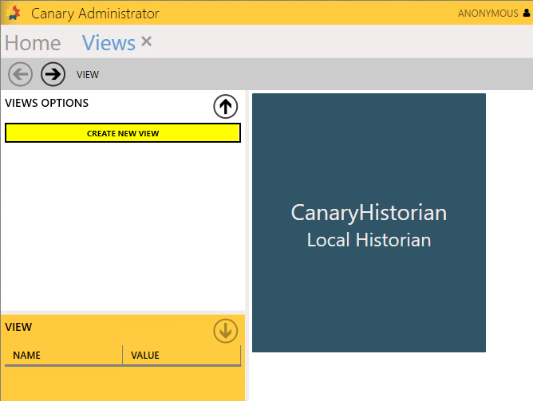The image size is (533, 401).
Task: Click the VIEW properties panel heading
Action: (18, 327)
